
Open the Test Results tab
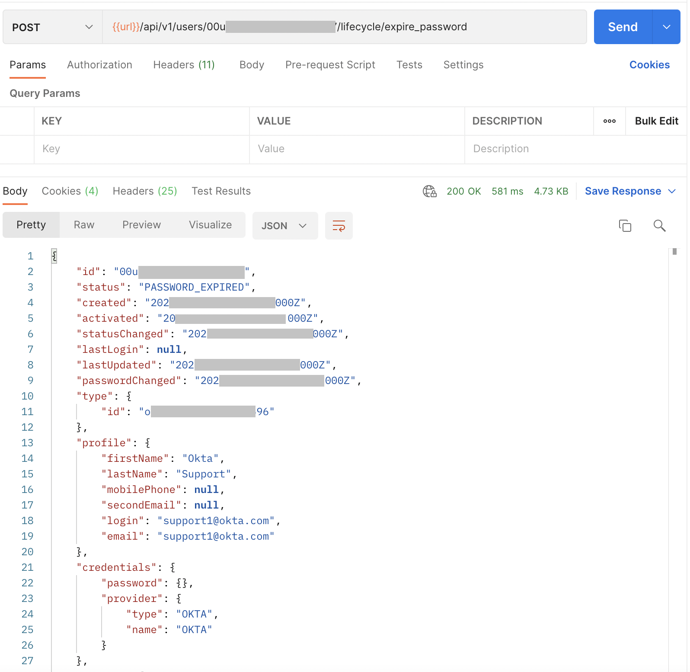tap(221, 191)
